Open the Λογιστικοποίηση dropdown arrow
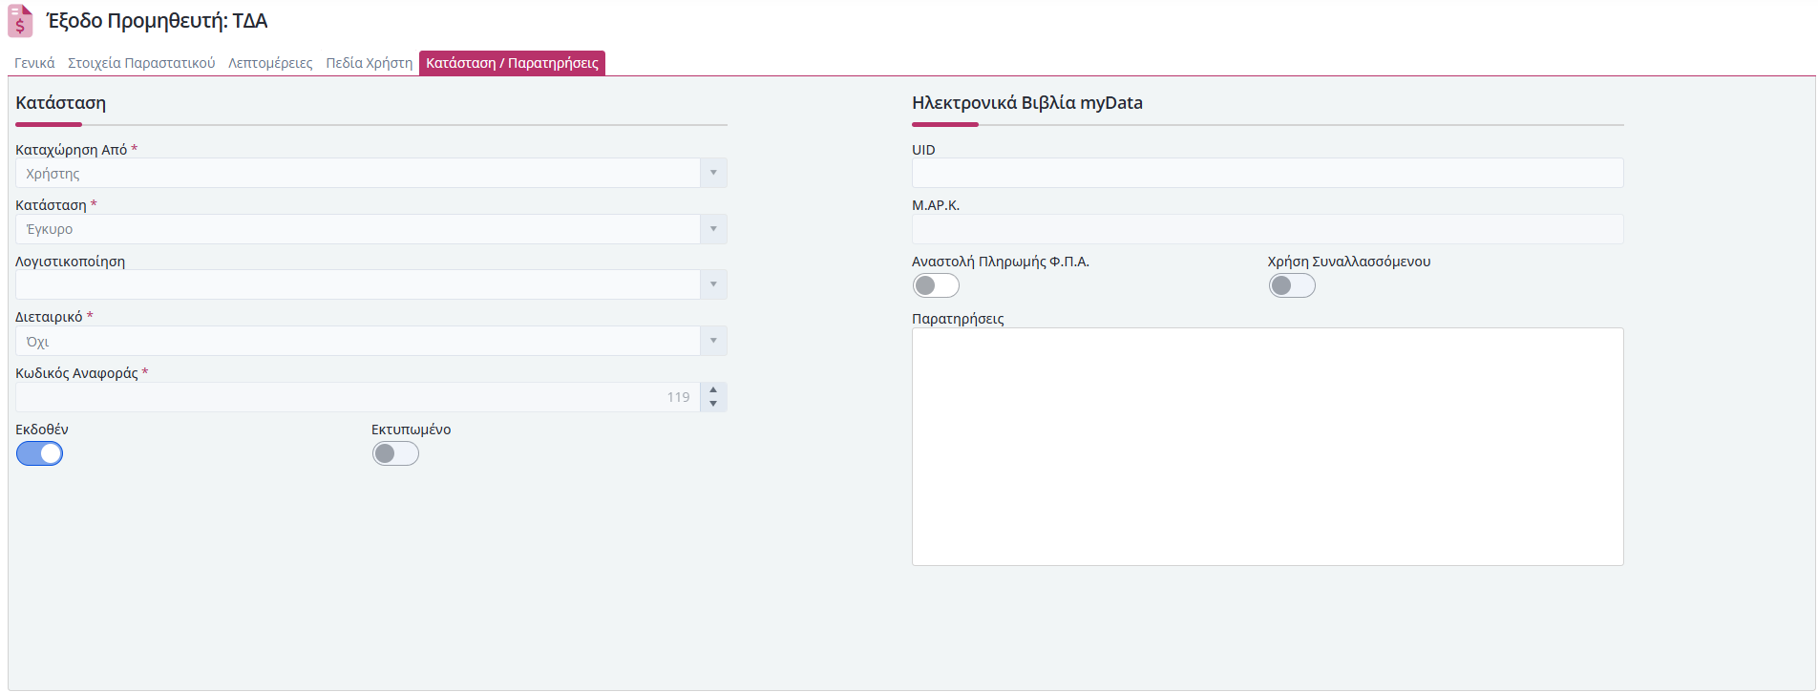The height and width of the screenshot is (692, 1818). pos(713,284)
